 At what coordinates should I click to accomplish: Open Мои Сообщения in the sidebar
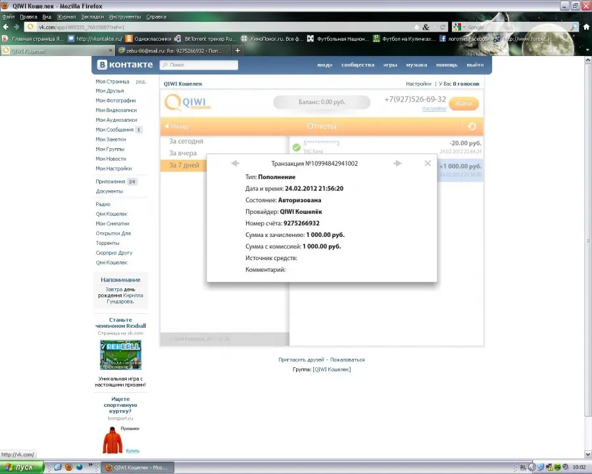coord(114,130)
